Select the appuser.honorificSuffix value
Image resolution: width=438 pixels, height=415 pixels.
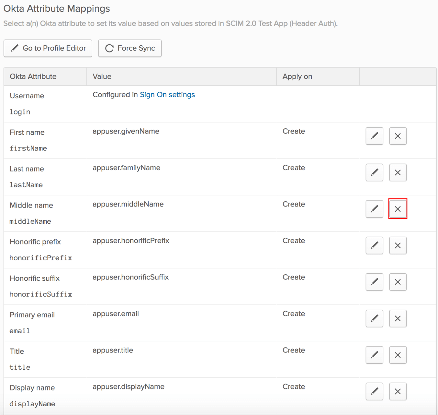tap(131, 277)
